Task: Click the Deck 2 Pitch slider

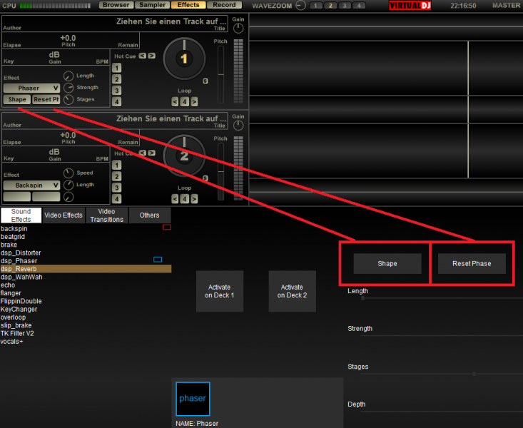Action: [220, 171]
